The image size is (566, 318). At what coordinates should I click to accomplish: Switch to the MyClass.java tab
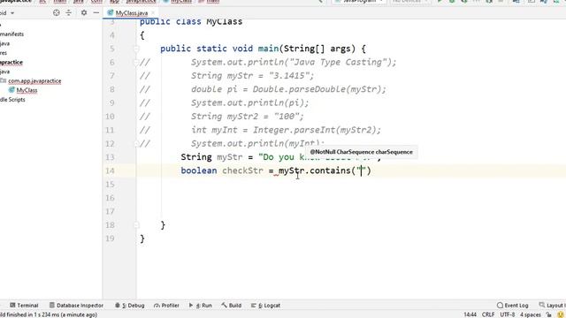click(132, 13)
